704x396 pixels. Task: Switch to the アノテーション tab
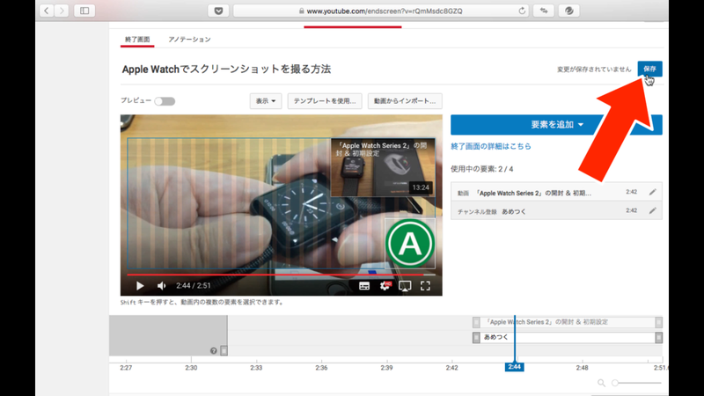point(189,40)
